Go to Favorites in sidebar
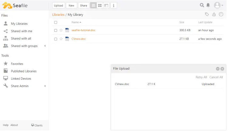Viewport: 229px width, 132px height. (x=17, y=64)
